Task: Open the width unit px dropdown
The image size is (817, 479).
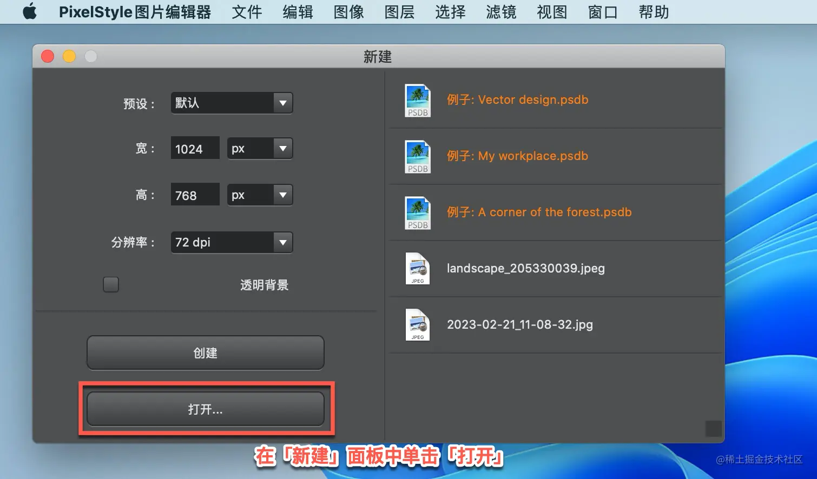Action: 260,149
